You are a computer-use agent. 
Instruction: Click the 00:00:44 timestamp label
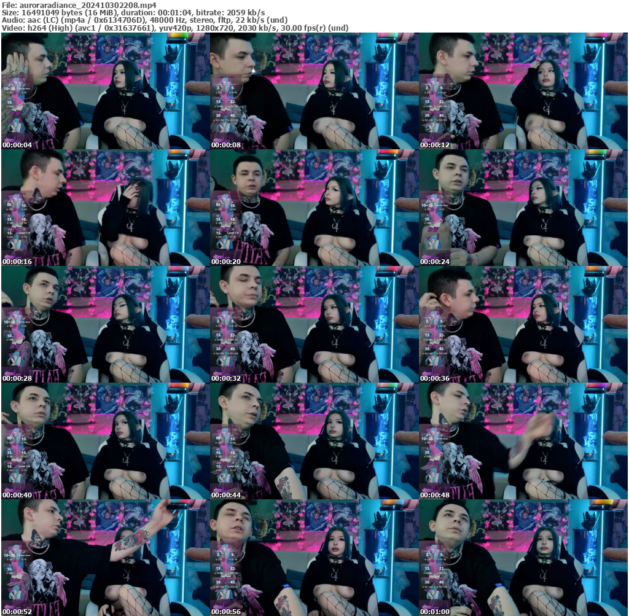[227, 495]
